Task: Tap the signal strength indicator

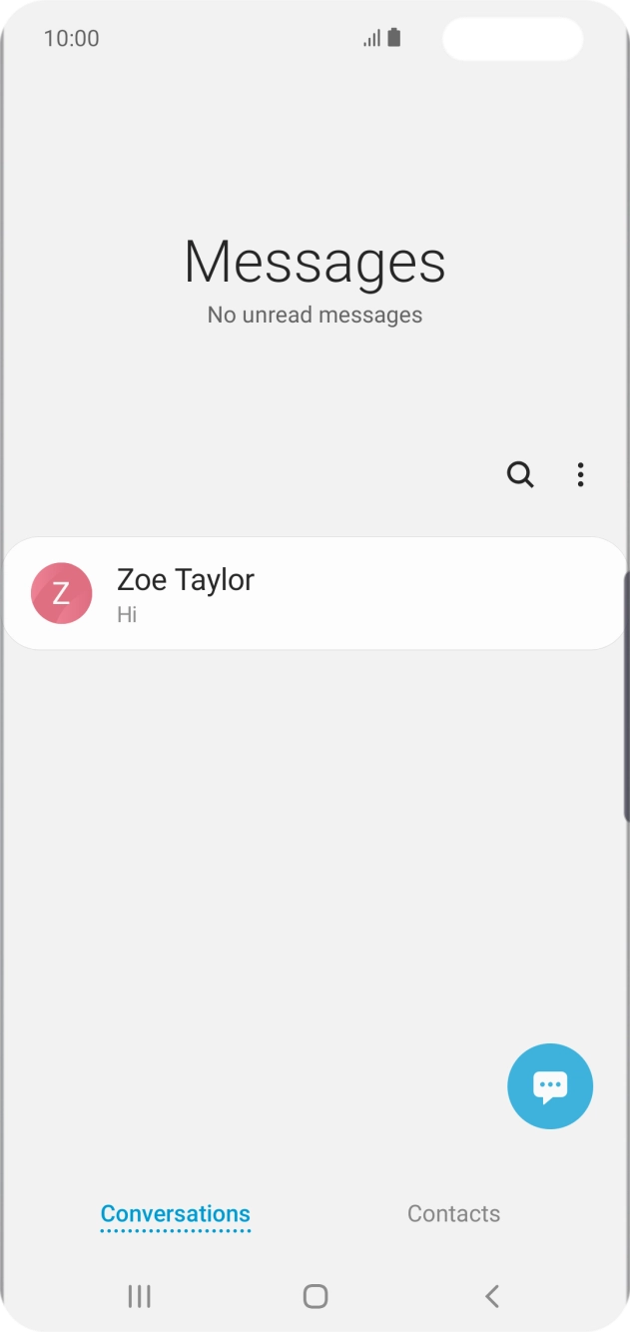Action: pos(369,39)
